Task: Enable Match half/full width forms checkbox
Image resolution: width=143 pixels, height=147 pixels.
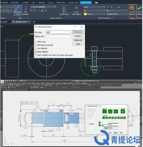Action: pyautogui.click(x=36, y=55)
